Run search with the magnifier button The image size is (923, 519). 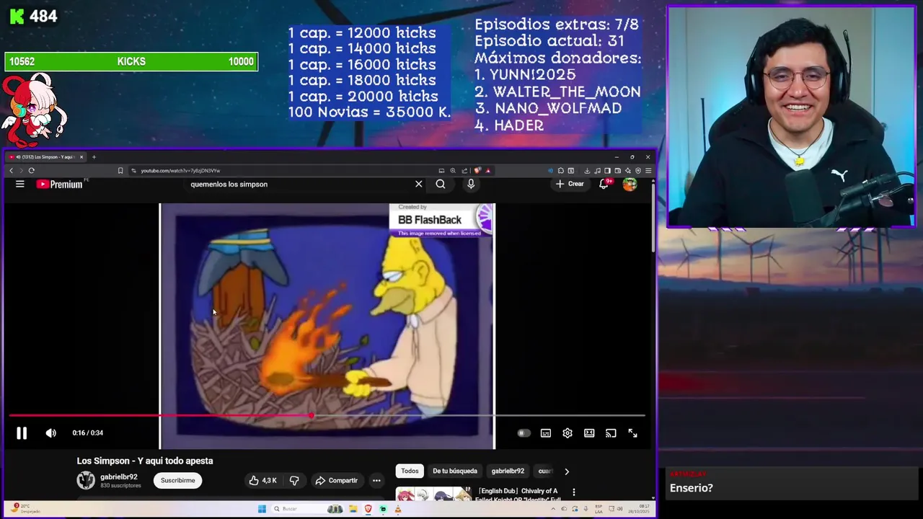[441, 184]
